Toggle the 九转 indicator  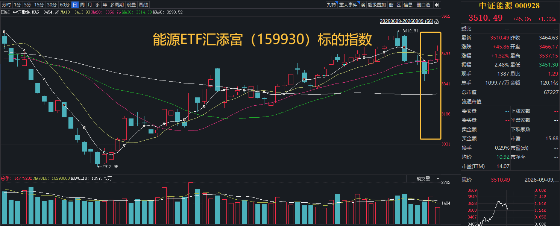click(x=331, y=5)
